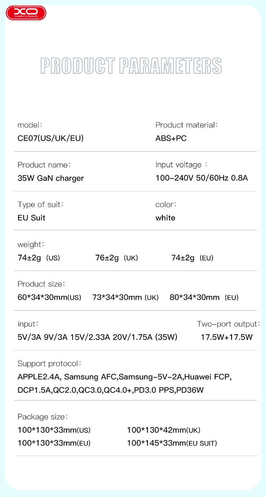266x497 pixels.
Task: Click the 100–240V input voltage value
Action: (201, 178)
